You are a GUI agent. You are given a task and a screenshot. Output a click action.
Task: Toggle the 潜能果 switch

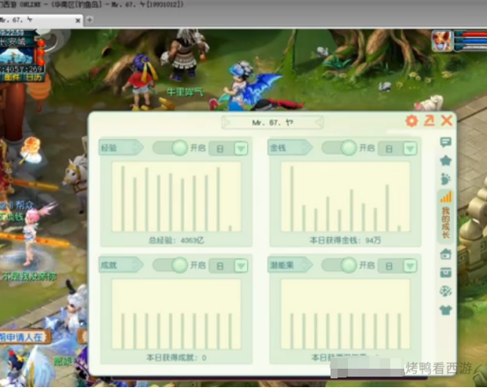tap(339, 265)
